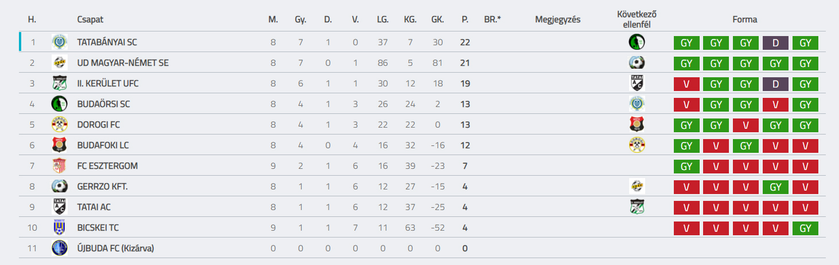
Task: Click next opponent crest in Tatai AC row
Action: 637,207
